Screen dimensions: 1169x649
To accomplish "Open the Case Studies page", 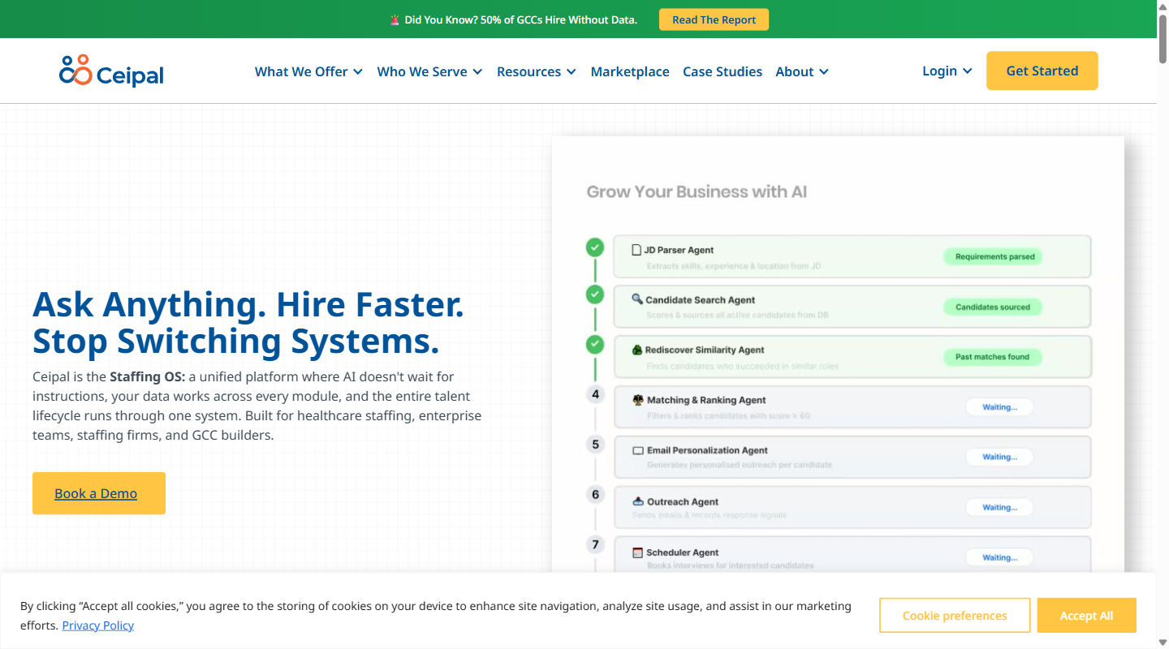I will click(723, 71).
